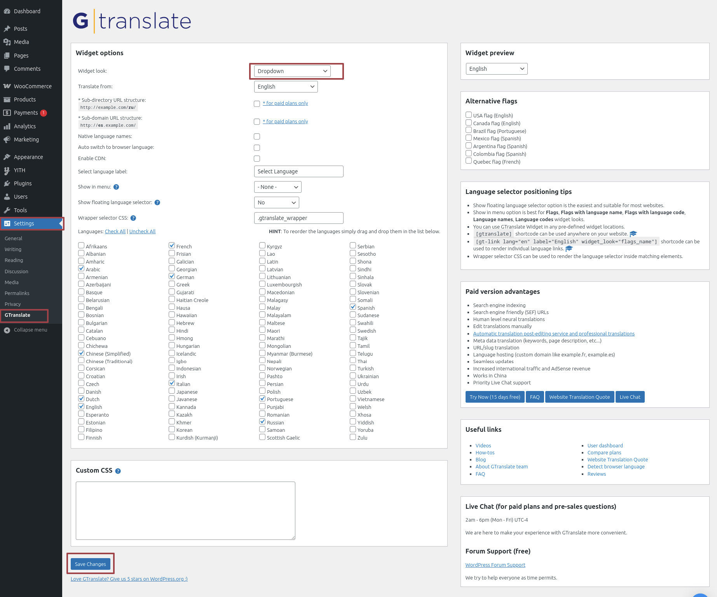Click help icon next to Show in menu

[116, 187]
